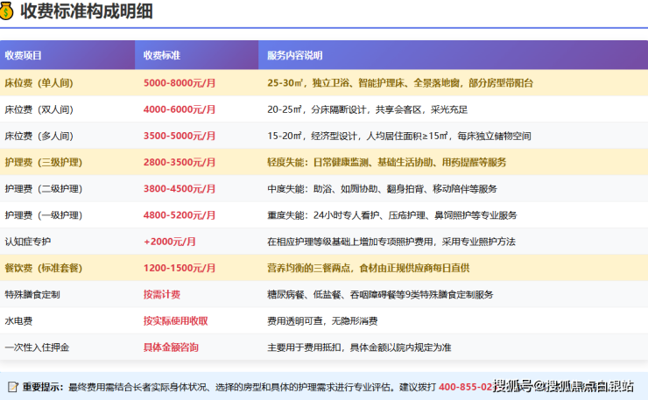This screenshot has width=648, height=400.
Task: Click the 3800-4500元/月 second-level care price
Action: pyautogui.click(x=179, y=188)
